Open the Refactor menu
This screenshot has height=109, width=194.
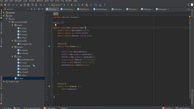40,1
